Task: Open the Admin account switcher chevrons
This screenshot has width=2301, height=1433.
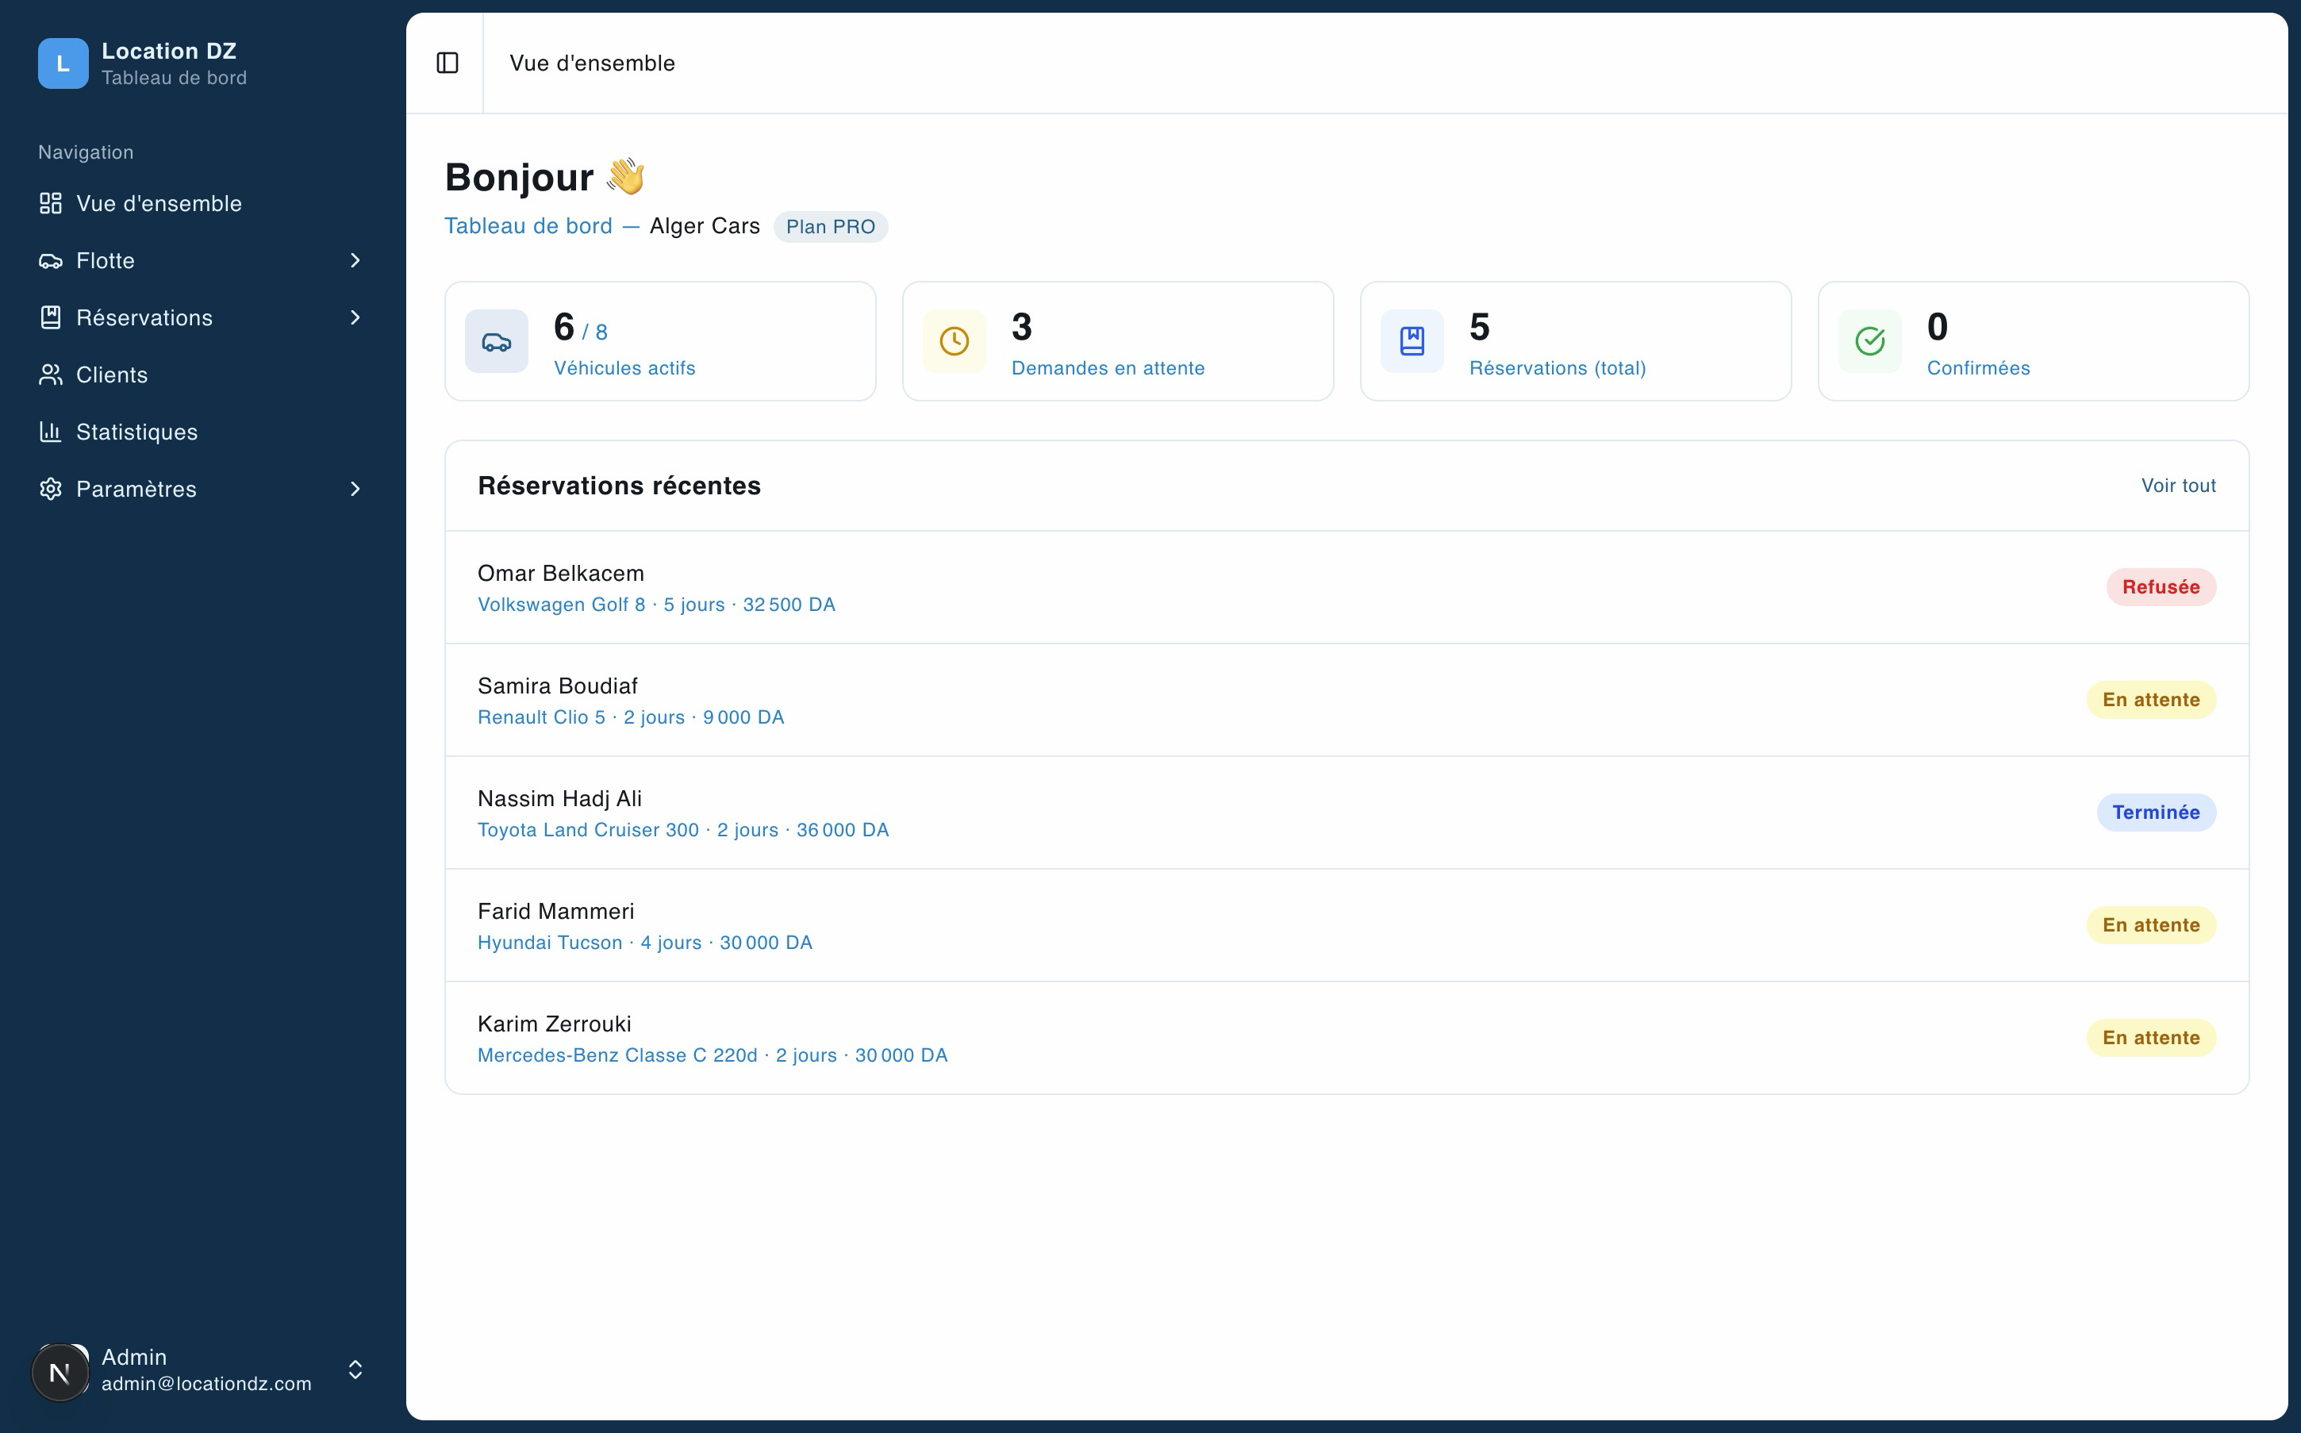Action: click(355, 1370)
